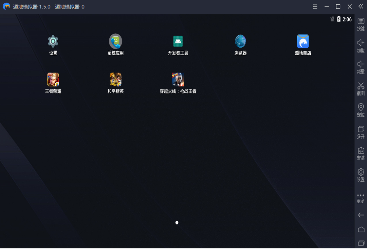Open the 定位 location tool
The height and width of the screenshot is (250, 368).
click(x=361, y=110)
